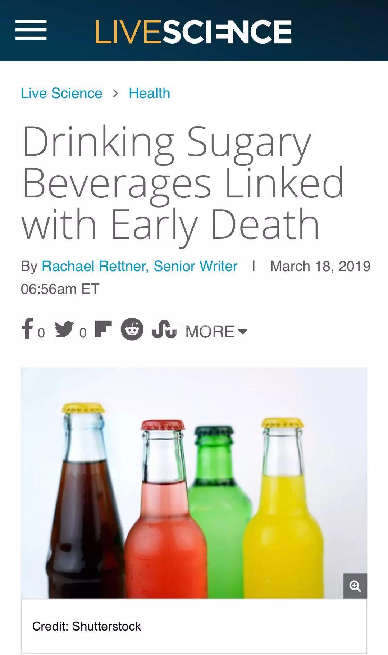Enlarge the image with magnifier icon
The width and height of the screenshot is (388, 655).
(x=355, y=586)
